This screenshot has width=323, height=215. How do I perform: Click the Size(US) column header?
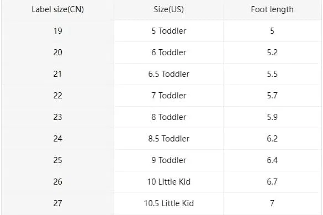click(x=169, y=9)
